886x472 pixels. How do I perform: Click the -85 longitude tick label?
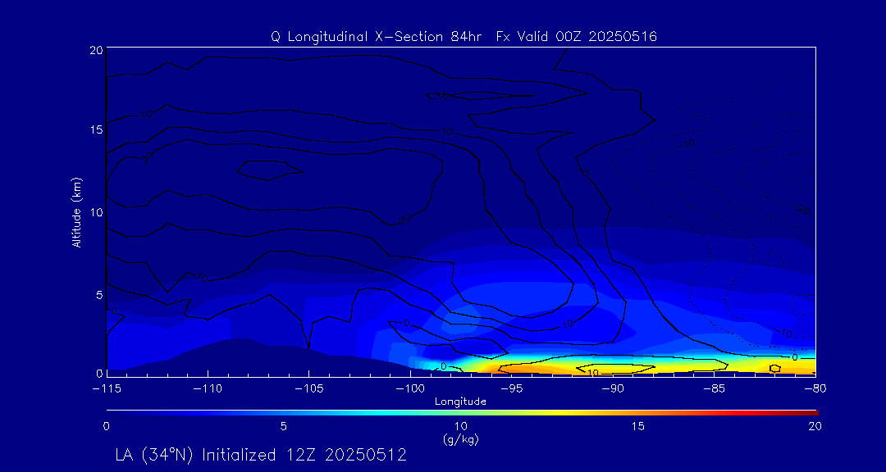715,389
